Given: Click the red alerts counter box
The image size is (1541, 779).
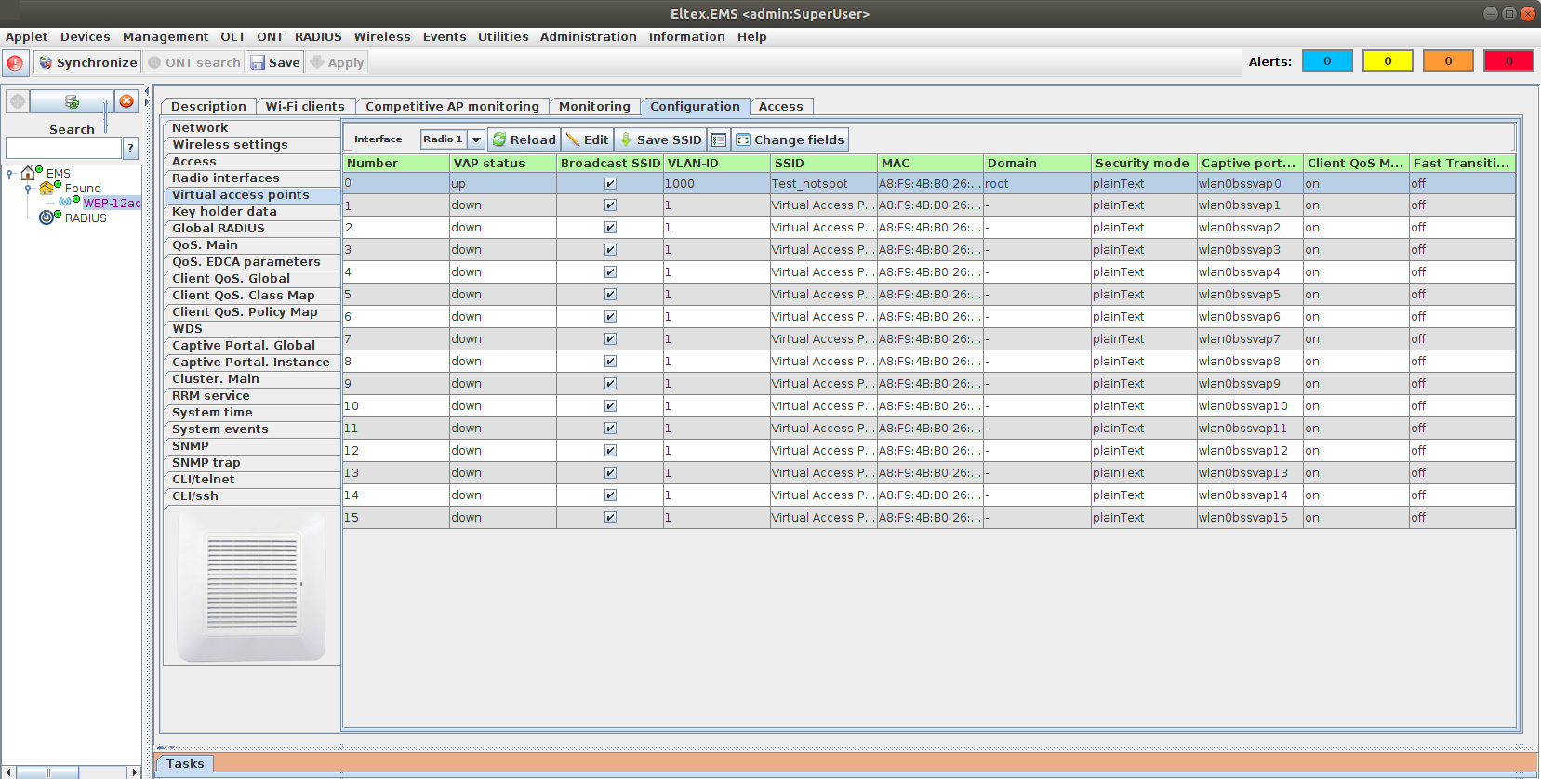Looking at the screenshot, I should (x=1508, y=61).
